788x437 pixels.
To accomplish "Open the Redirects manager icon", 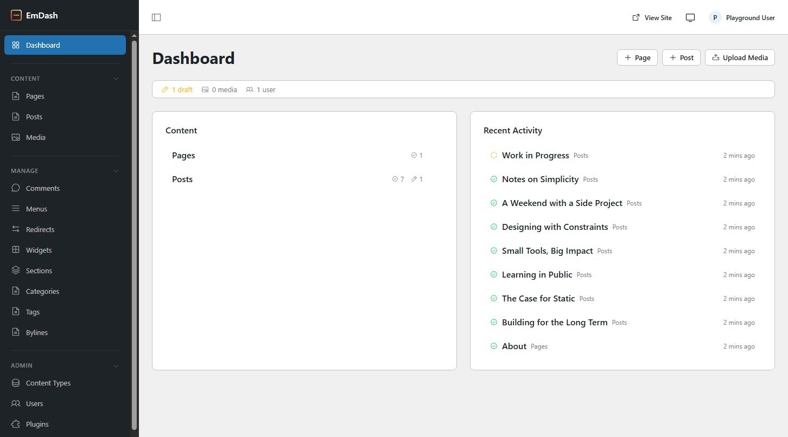I will click(x=16, y=229).
